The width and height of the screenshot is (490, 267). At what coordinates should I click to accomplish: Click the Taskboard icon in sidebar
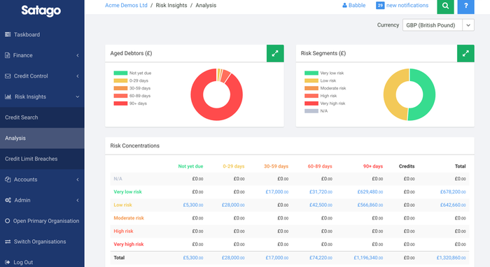tap(8, 35)
